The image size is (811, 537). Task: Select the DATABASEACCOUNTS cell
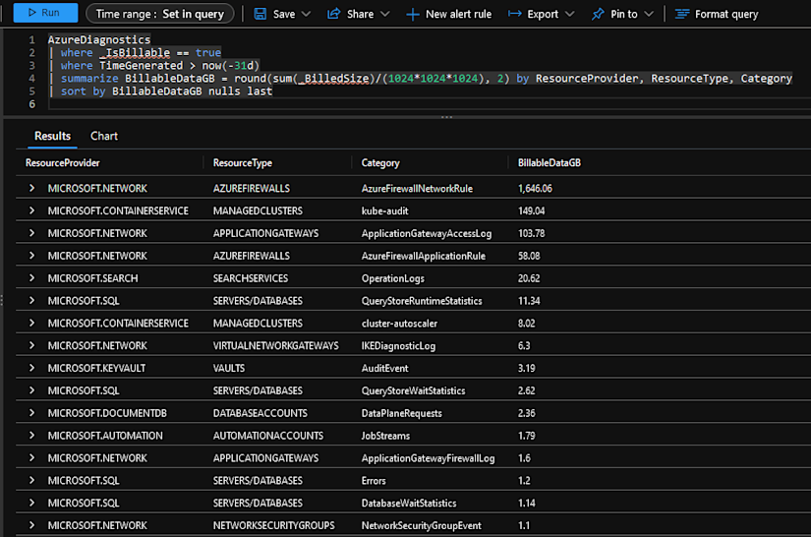click(261, 413)
